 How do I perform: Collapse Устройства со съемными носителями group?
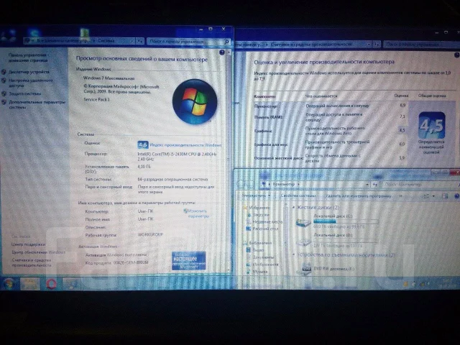[294, 254]
